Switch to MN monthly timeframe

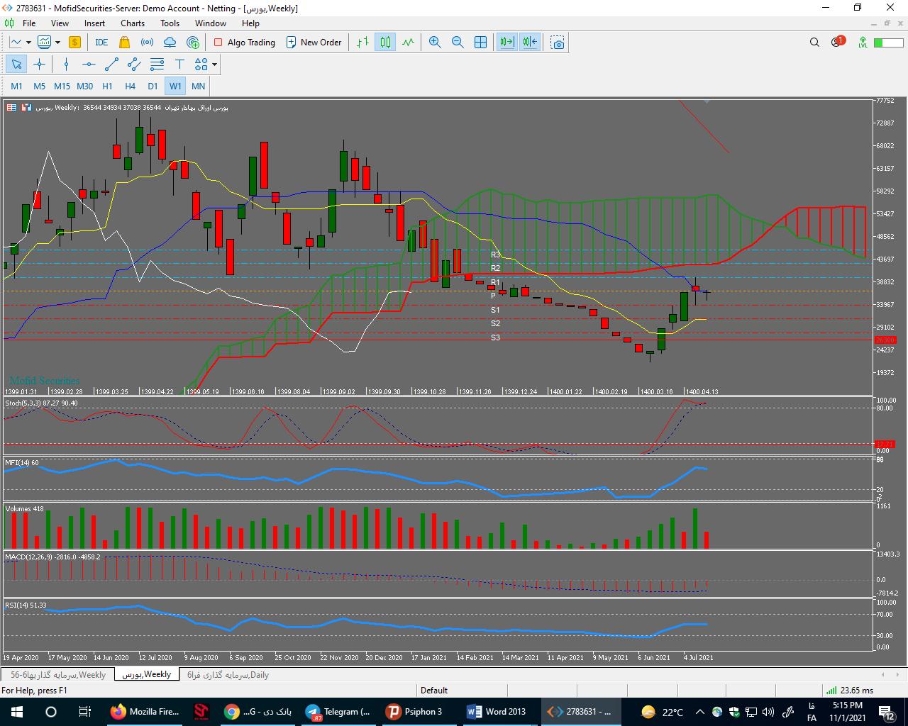point(199,86)
